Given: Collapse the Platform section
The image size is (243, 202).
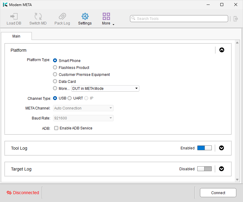Looking at the screenshot, I should click(222, 50).
